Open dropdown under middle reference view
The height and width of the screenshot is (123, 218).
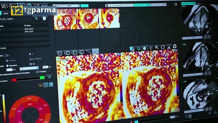[193, 75]
